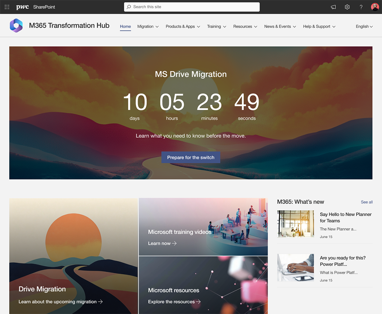Viewport: 382px width, 314px height.
Task: Select the Home navigation tab
Action: (x=125, y=27)
